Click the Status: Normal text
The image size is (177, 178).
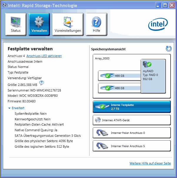[18, 67]
